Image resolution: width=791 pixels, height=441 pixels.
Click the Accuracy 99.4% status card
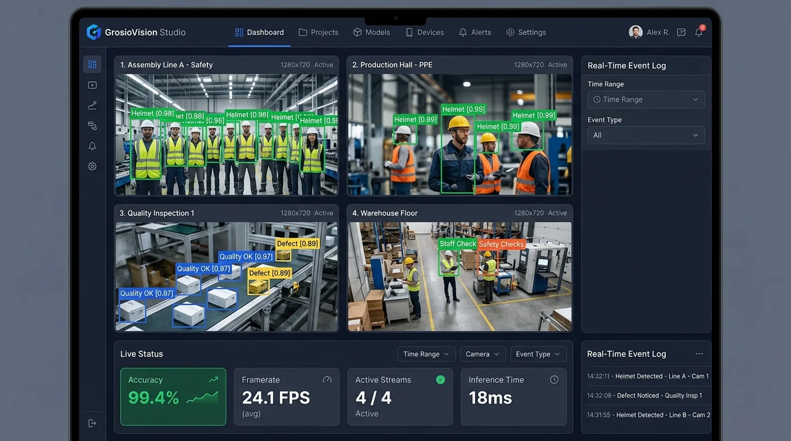point(173,397)
